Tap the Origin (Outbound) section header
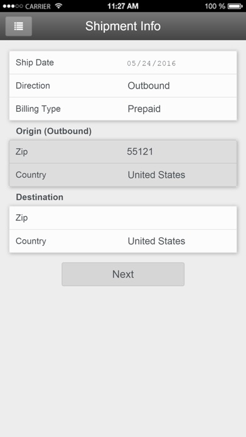 point(54,131)
